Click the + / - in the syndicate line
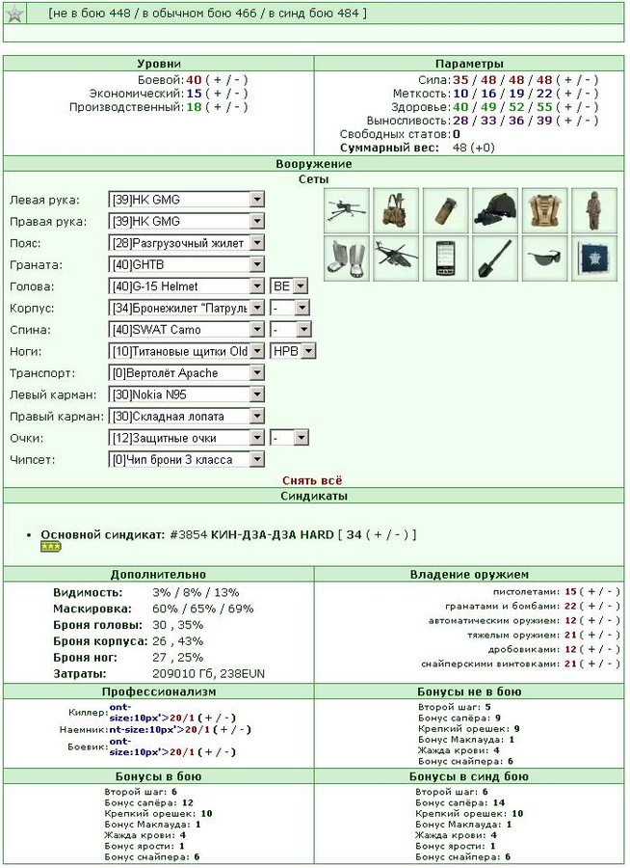The width and height of the screenshot is (630, 868). tap(387, 534)
